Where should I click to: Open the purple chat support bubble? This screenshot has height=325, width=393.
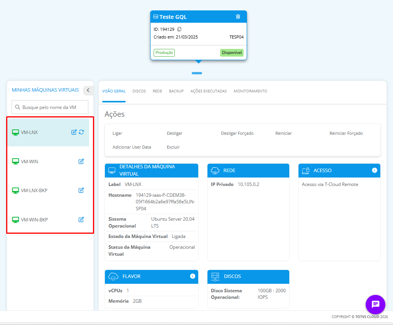[375, 305]
